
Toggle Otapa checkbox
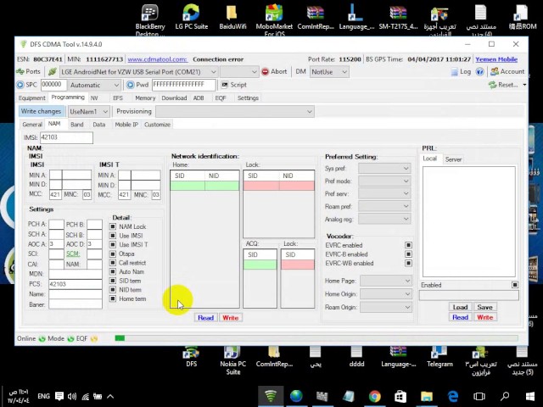(x=113, y=254)
